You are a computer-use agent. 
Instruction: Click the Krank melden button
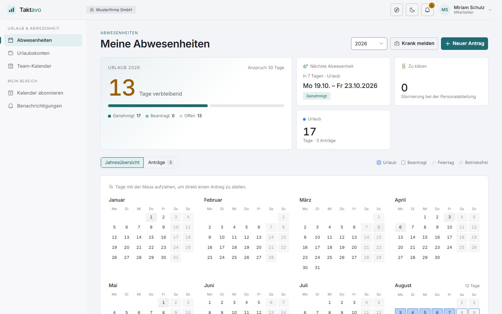pos(414,44)
